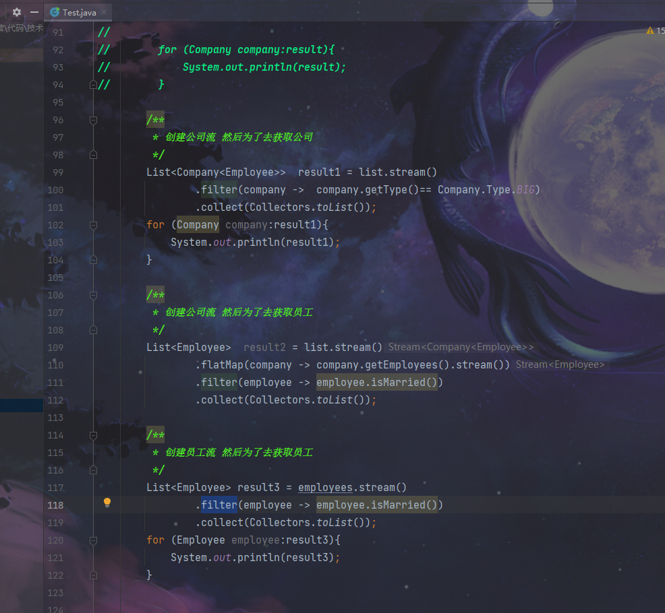Click the for keyword on line 120

(x=155, y=540)
